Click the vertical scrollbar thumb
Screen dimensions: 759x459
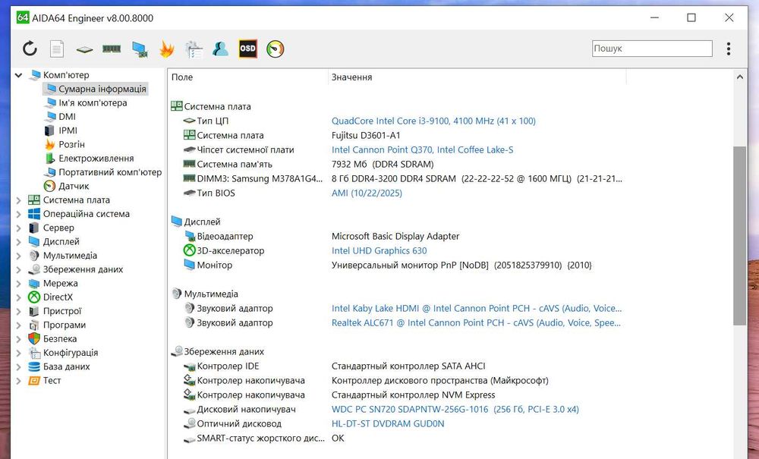point(739,236)
